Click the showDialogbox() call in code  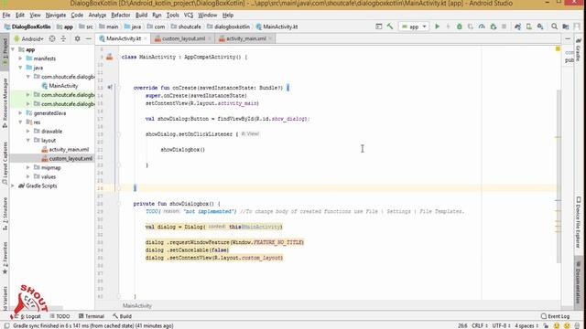pyautogui.click(x=183, y=150)
